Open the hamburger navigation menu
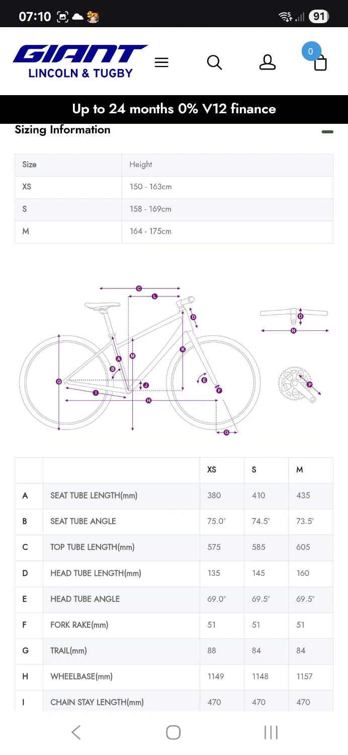Image resolution: width=348 pixels, height=755 pixels. (x=161, y=62)
